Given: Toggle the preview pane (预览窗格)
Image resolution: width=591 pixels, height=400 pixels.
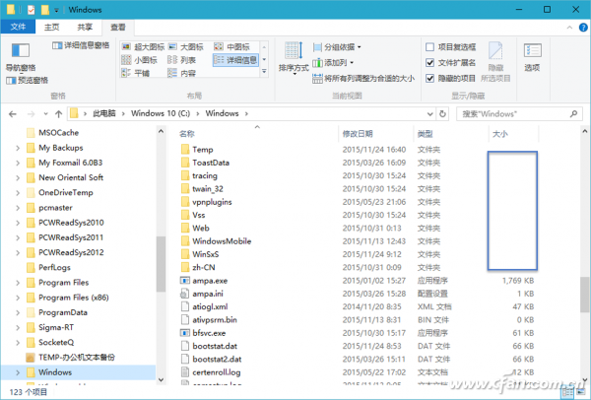Looking at the screenshot, I should 28,81.
